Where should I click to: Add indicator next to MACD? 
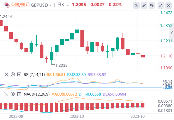tap(19, 94)
